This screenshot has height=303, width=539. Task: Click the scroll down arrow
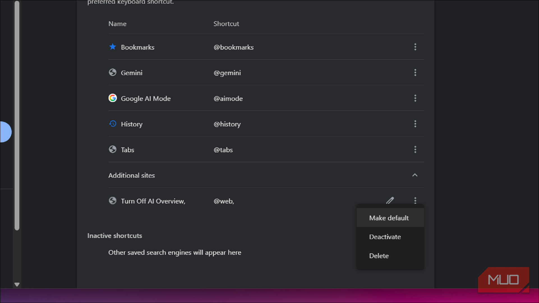coord(17,285)
